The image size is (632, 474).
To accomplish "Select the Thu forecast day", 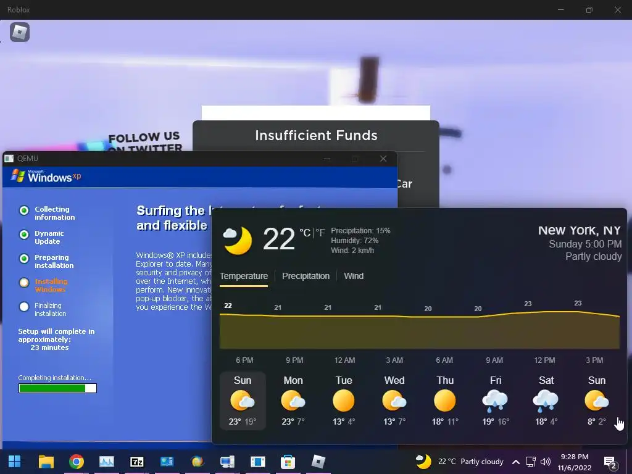I will click(445, 401).
